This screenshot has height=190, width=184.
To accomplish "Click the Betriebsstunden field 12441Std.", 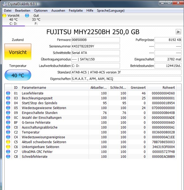I will click(168, 66).
